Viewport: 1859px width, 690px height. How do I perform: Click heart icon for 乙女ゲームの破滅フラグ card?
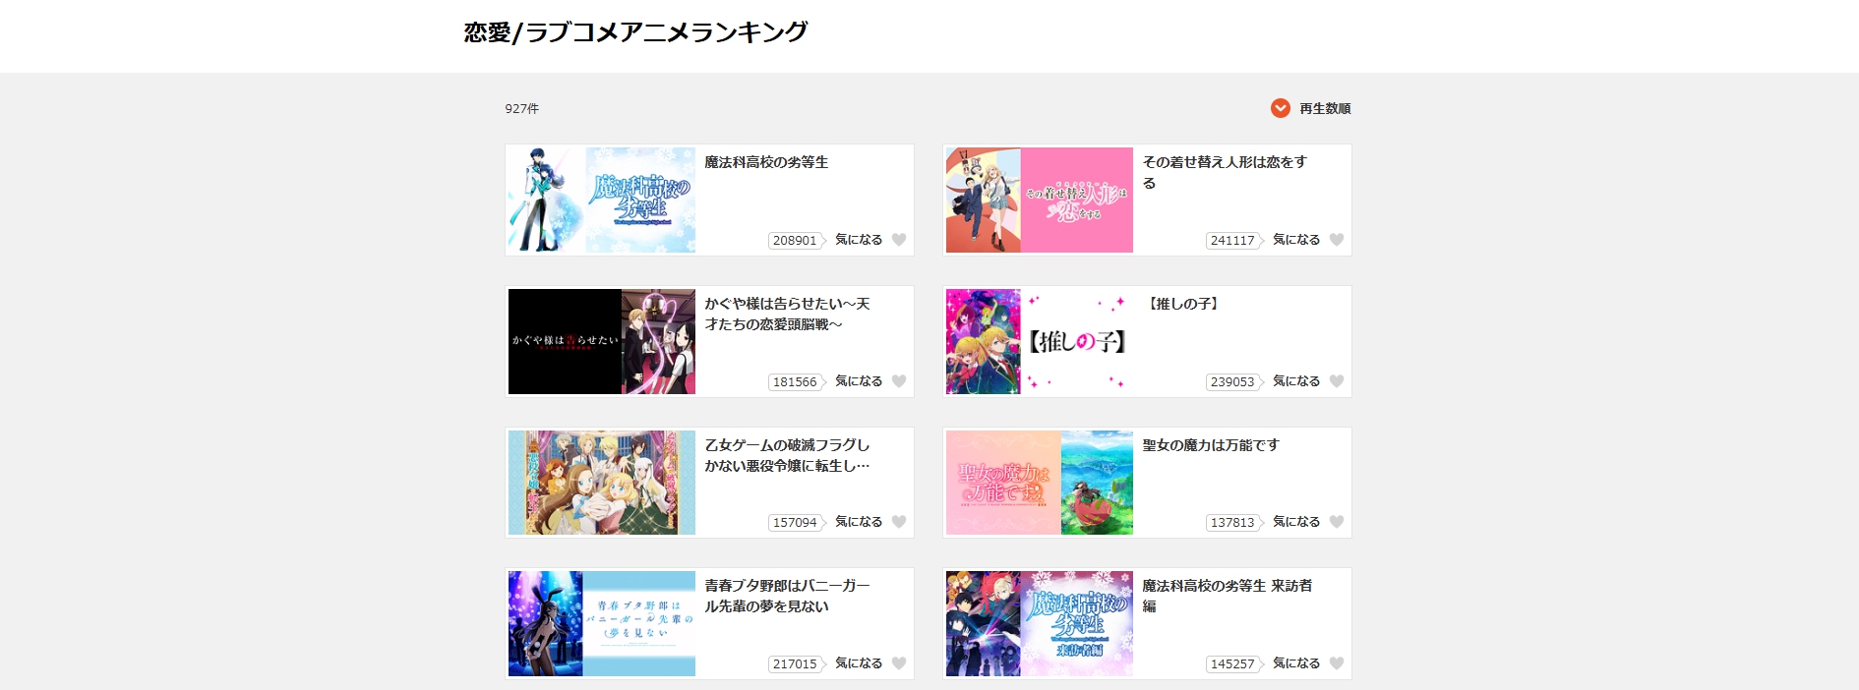(899, 522)
